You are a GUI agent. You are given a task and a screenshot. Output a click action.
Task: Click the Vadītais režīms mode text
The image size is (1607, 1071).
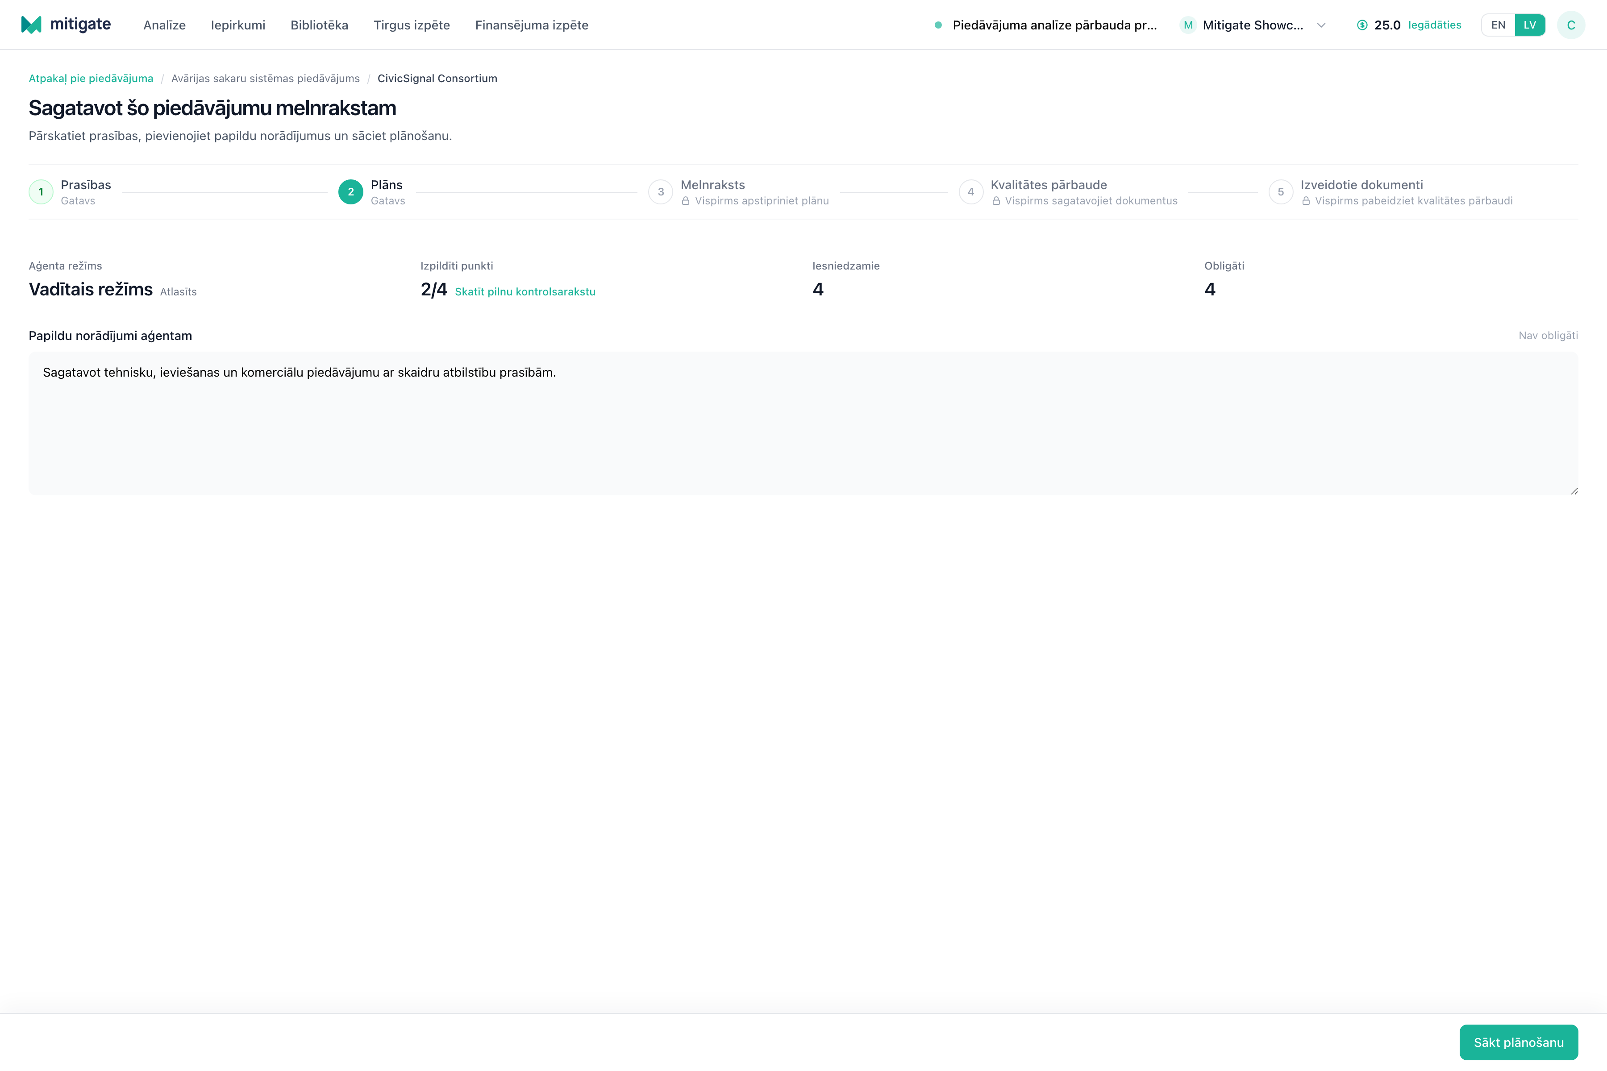pyautogui.click(x=91, y=290)
